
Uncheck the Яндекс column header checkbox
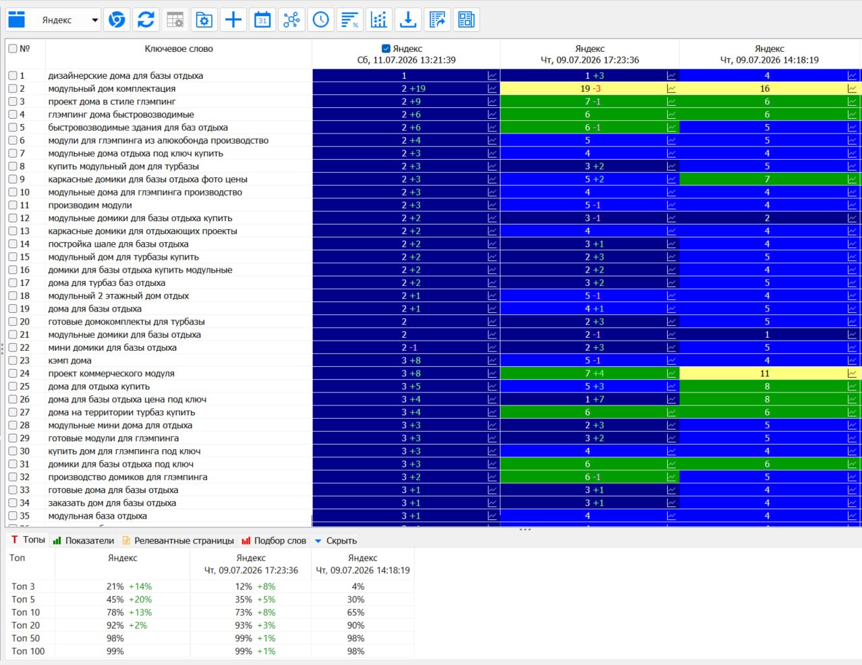(x=386, y=49)
